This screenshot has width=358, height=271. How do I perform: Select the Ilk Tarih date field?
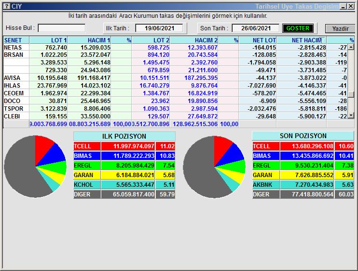(x=159, y=28)
